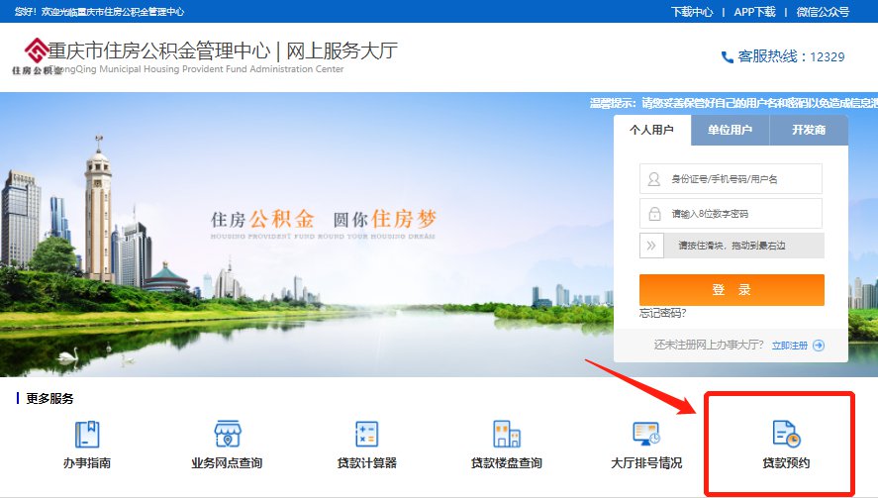Click the user icon in the username field
Image resolution: width=878 pixels, height=498 pixels.
click(654, 179)
